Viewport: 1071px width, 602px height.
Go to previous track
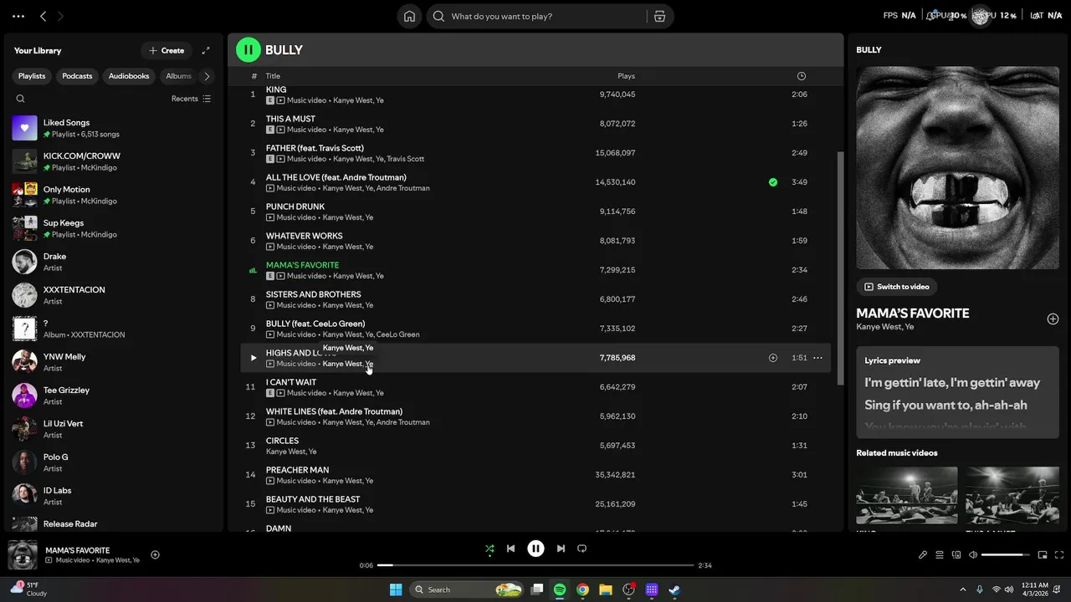[510, 548]
